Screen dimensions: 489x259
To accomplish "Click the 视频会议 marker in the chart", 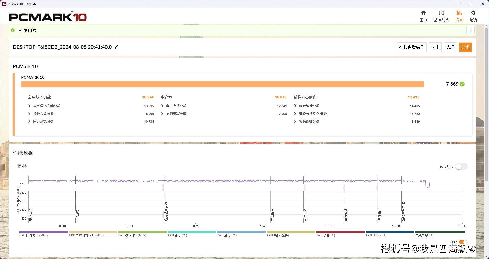I will [31, 215].
